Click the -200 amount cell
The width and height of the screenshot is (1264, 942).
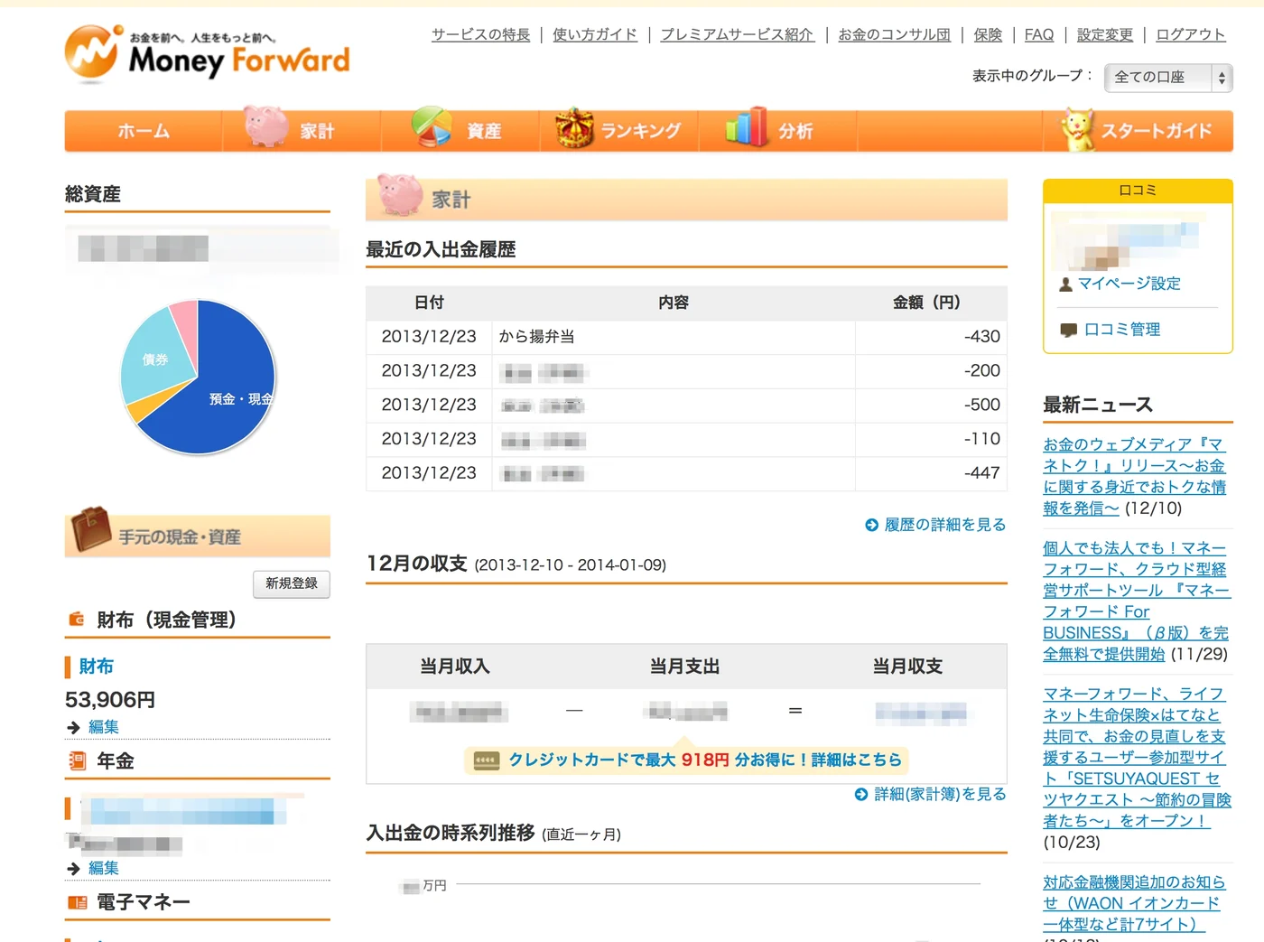[x=931, y=371]
